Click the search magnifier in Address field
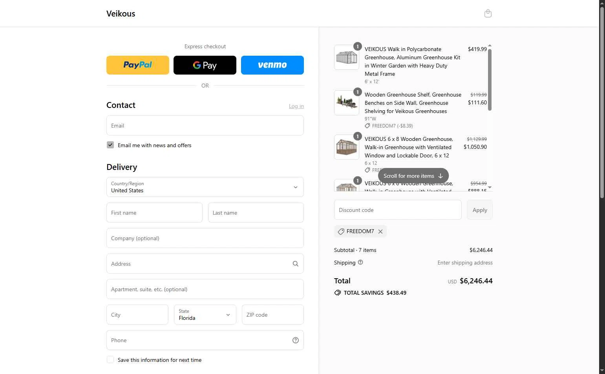605x374 pixels. point(296,264)
